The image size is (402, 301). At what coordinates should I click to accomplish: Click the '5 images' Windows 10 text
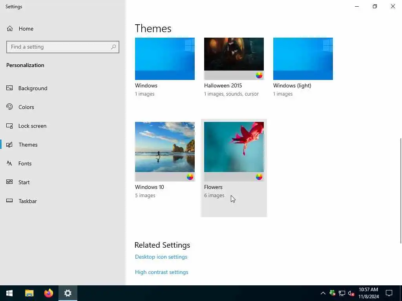145,196
